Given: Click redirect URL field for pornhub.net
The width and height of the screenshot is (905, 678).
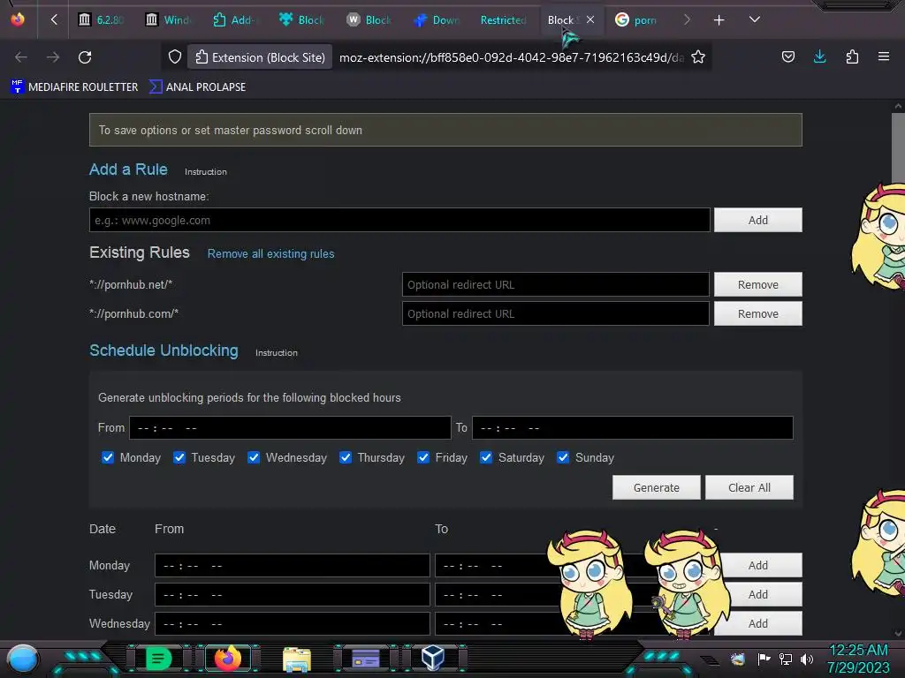Looking at the screenshot, I should click(555, 284).
